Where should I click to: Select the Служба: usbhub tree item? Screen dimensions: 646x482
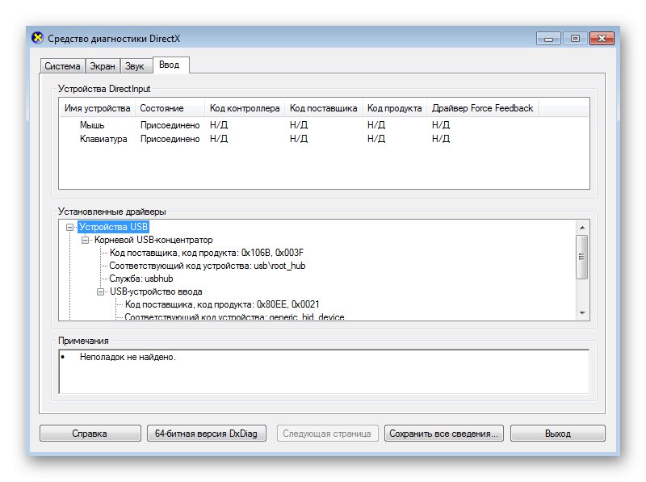(x=141, y=279)
